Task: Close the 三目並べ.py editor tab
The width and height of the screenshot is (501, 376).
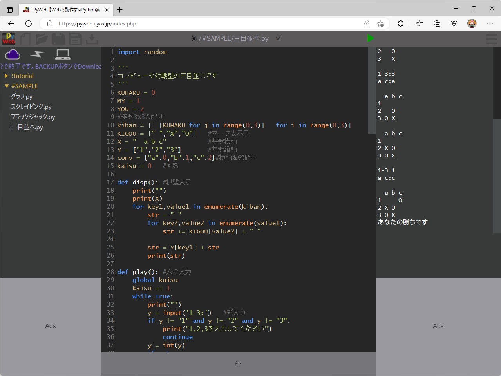Action: coord(278,39)
